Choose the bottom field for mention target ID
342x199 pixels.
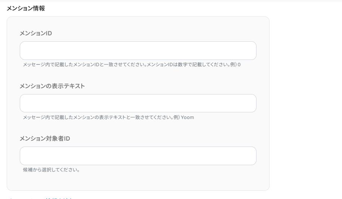(x=138, y=156)
